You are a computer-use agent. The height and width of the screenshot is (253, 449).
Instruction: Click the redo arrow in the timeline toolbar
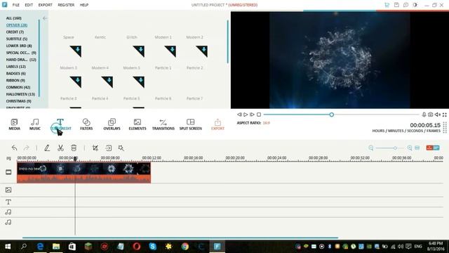[x=27, y=148]
